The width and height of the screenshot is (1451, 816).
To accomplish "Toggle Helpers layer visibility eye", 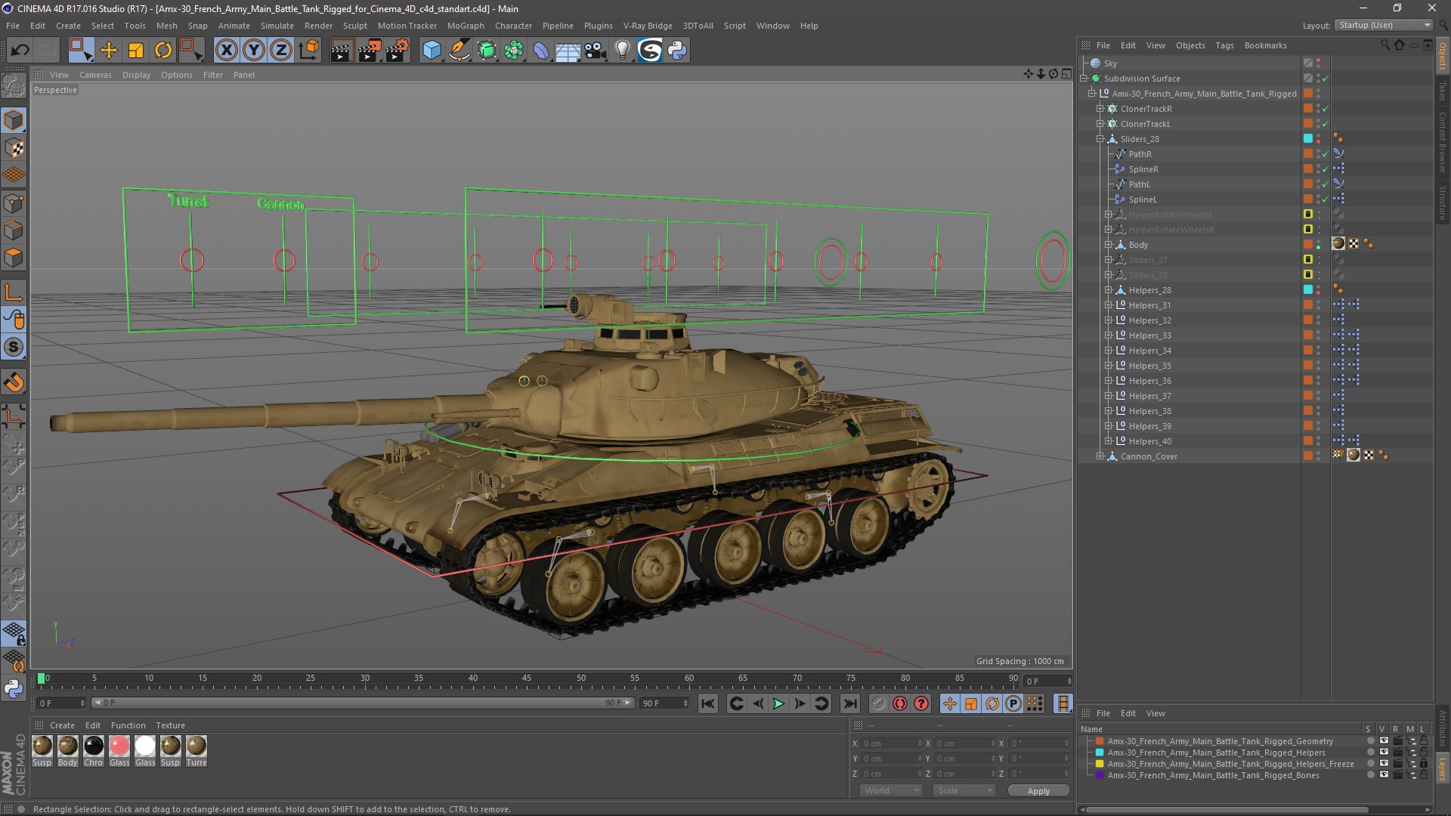I will [1384, 753].
